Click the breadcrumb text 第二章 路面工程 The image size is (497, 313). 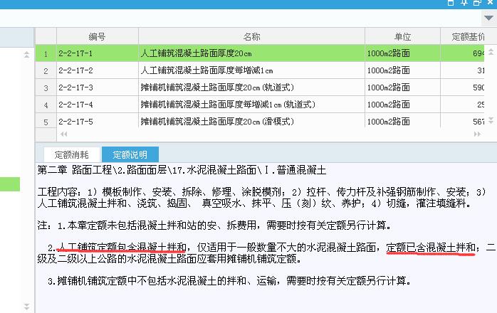point(75,170)
